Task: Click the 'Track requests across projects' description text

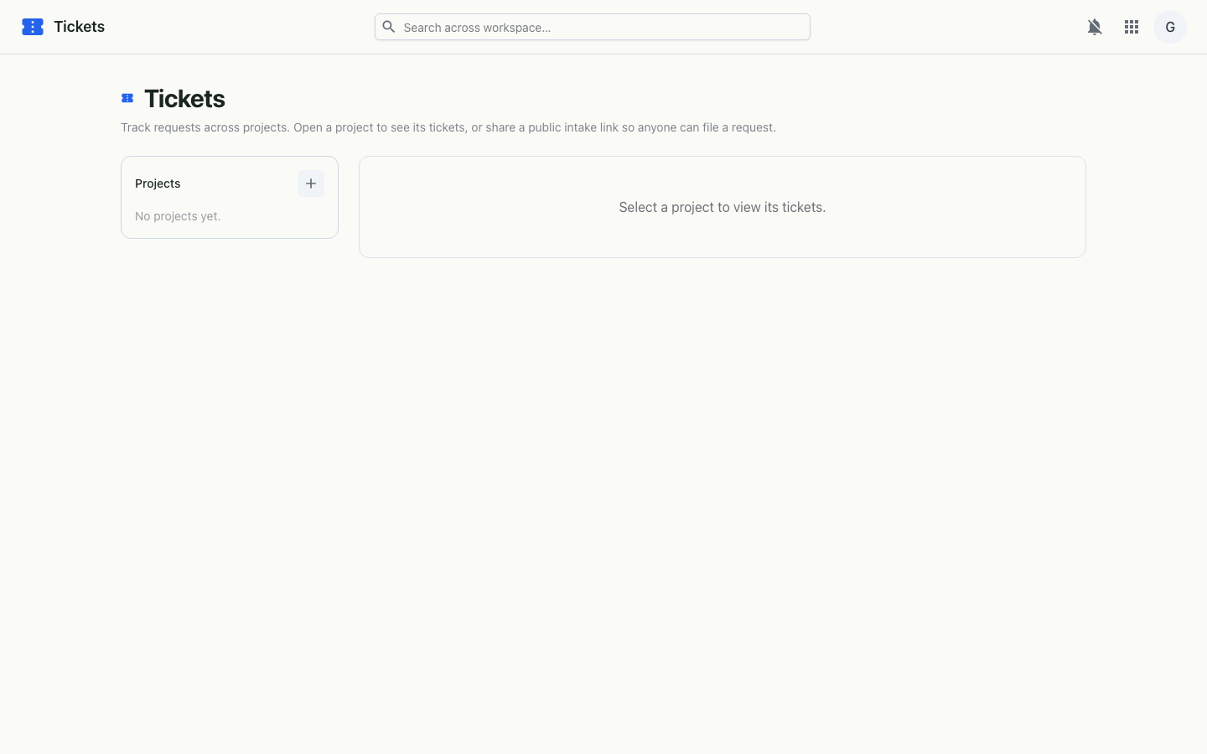Action: 448,127
